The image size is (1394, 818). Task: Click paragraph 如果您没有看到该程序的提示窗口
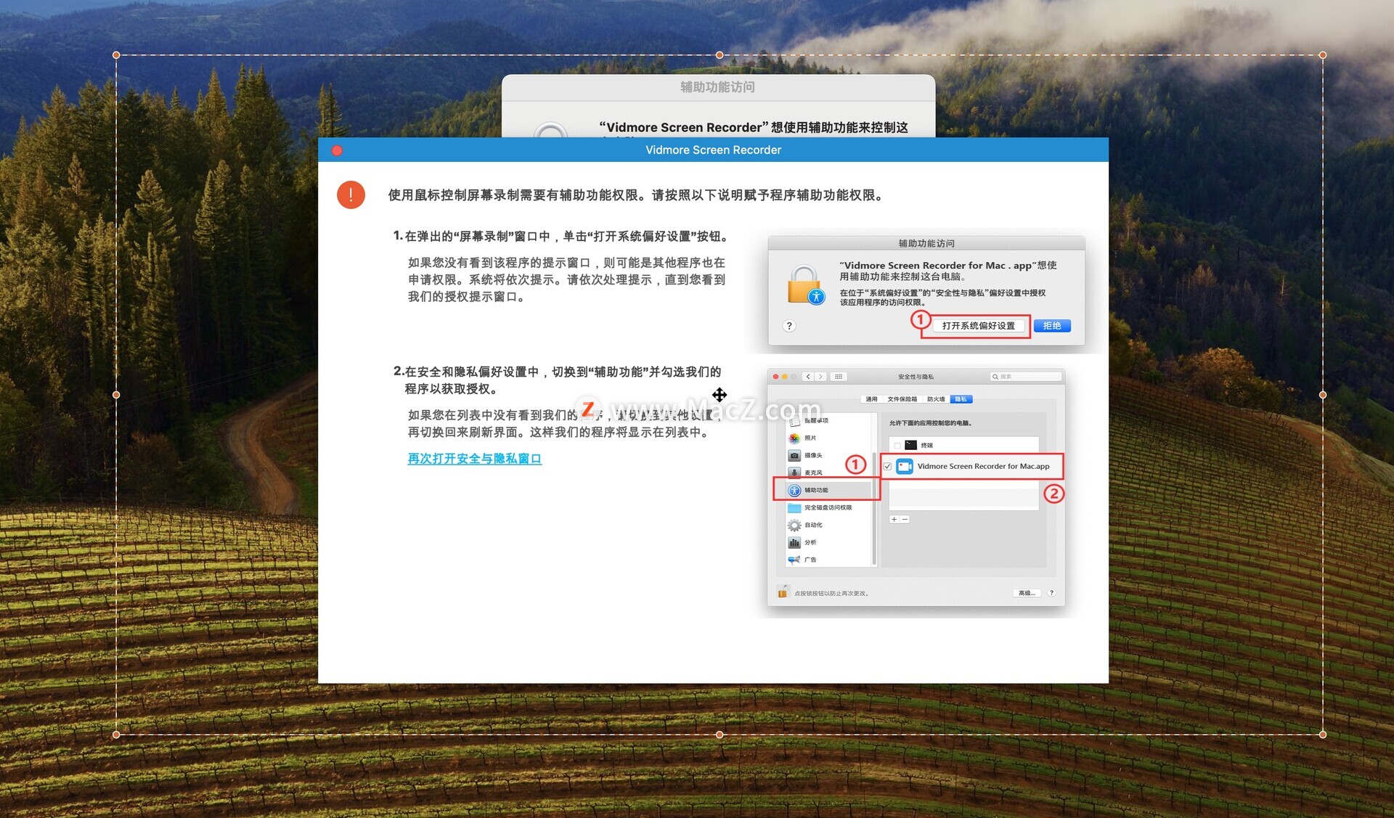coord(566,279)
